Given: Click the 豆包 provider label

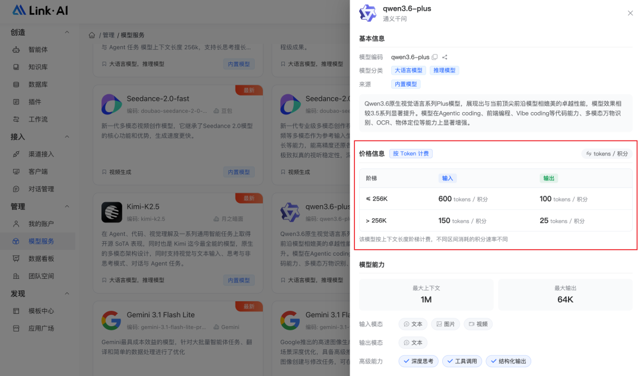Looking at the screenshot, I should coord(223,111).
